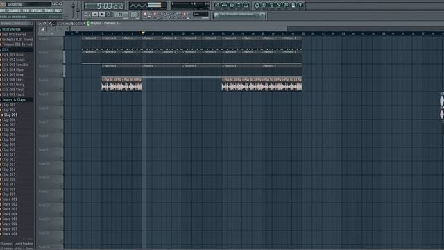The width and height of the screenshot is (444, 250).
Task: Mute Track 2 in playlist
Action: (62, 62)
